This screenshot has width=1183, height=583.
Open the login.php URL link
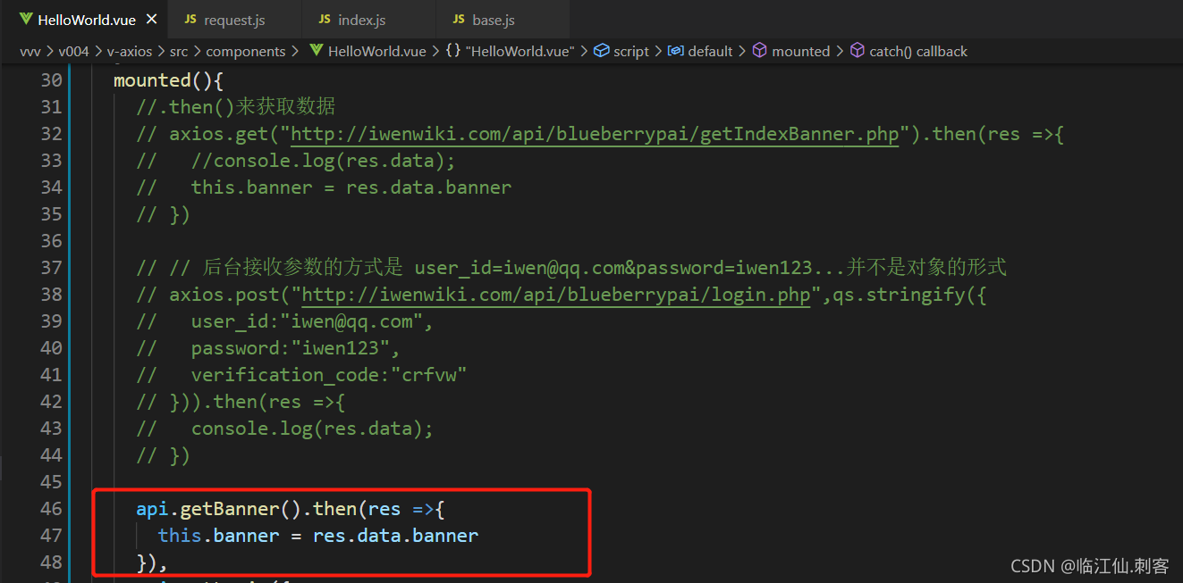(556, 295)
